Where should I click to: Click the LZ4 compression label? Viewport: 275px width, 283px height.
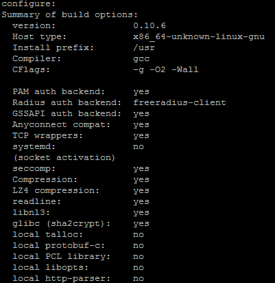[56, 191]
